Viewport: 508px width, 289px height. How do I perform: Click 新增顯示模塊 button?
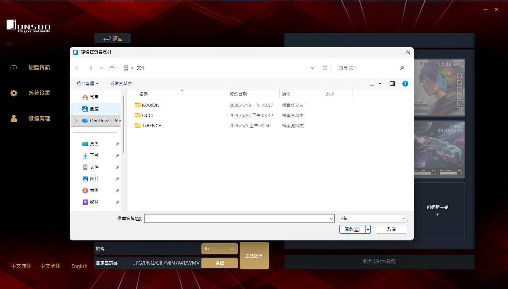[379, 261]
